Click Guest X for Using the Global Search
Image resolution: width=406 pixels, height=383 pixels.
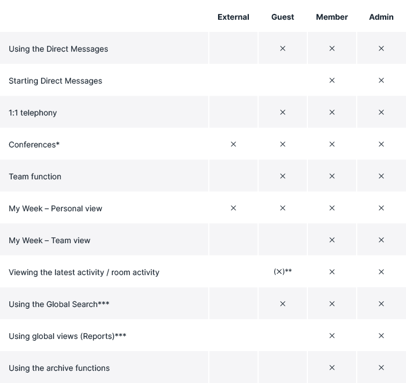[x=282, y=304]
